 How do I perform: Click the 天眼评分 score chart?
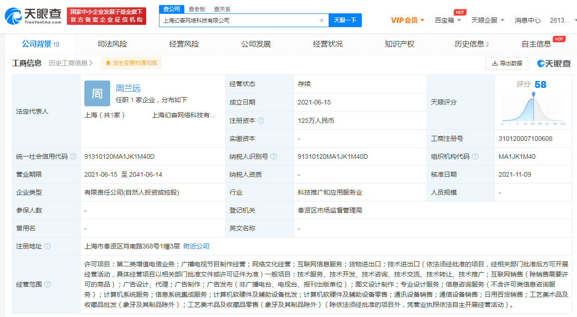tap(533, 109)
